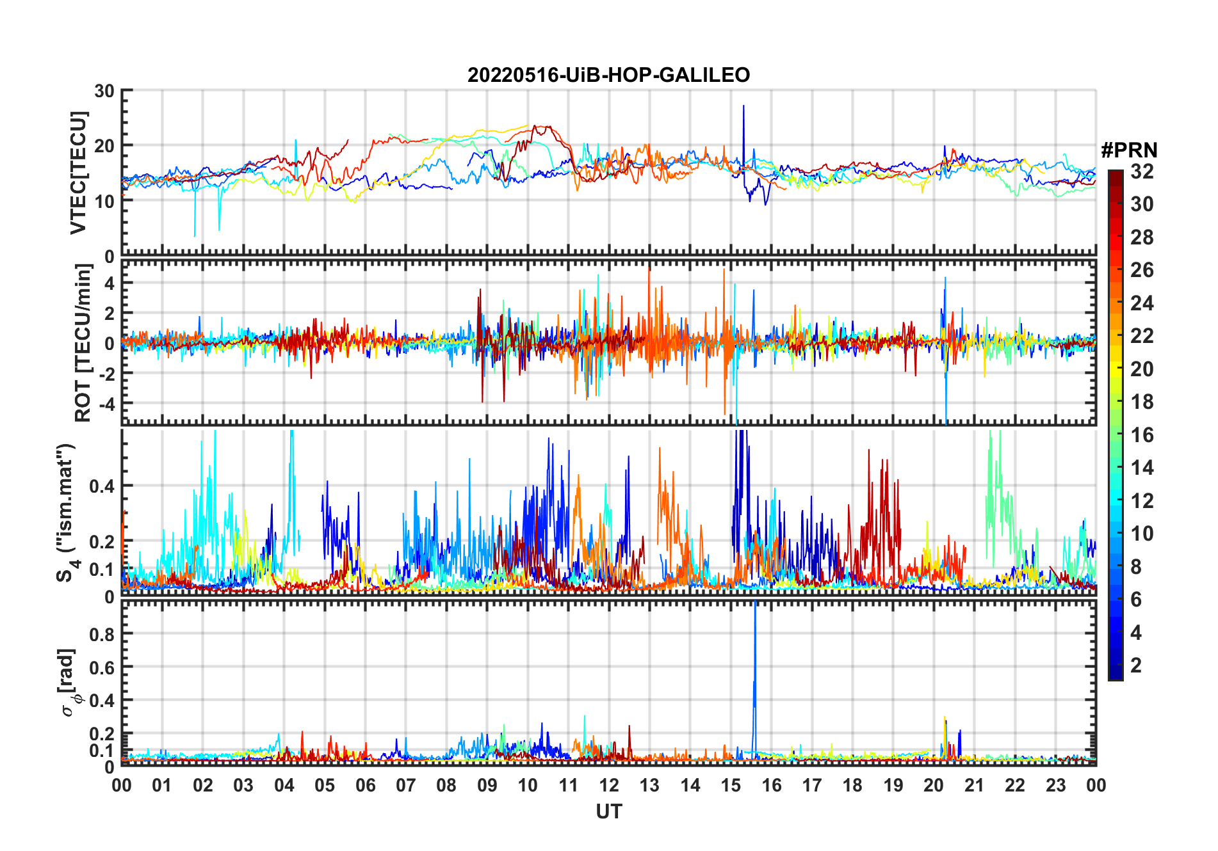The width and height of the screenshot is (1218, 851).
Task: Select the VTEC[TECU] y-axis label
Action: coord(78,173)
